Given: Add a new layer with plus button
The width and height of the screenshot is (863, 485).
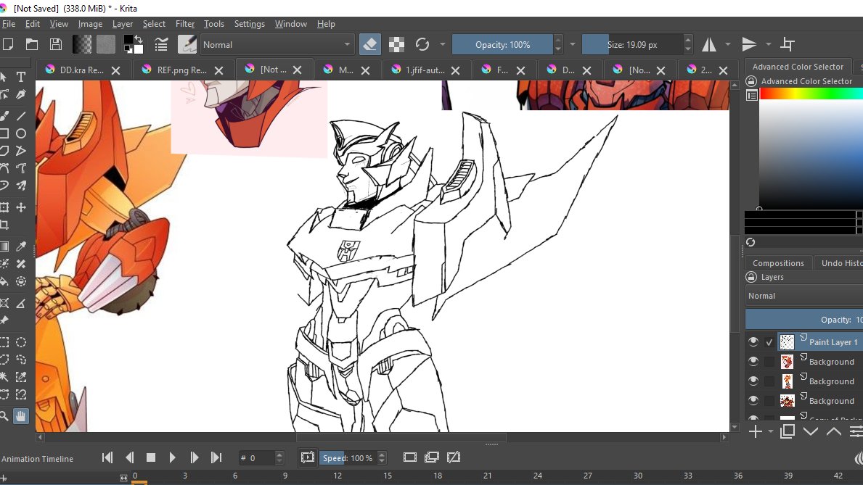Looking at the screenshot, I should tap(755, 431).
